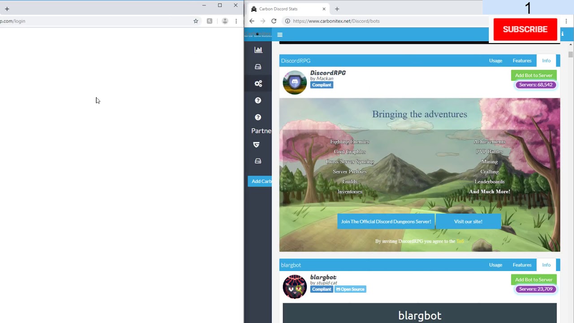Image resolution: width=574 pixels, height=323 pixels.
Task: Click 'Bringing the adventures' heading
Action: pyautogui.click(x=420, y=114)
